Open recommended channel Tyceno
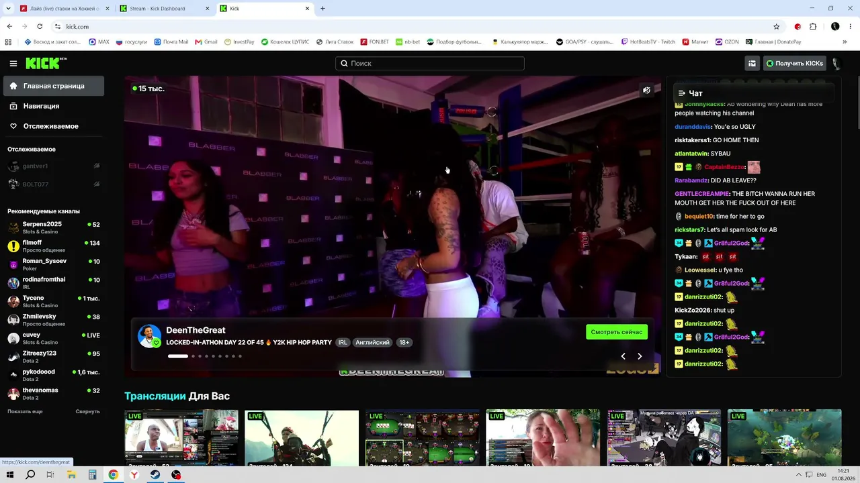The width and height of the screenshot is (860, 483). pyautogui.click(x=54, y=301)
